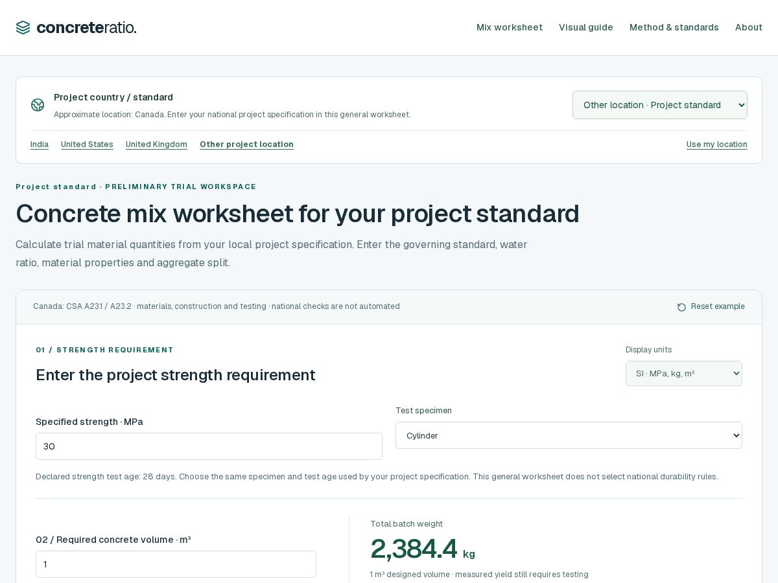The height and width of the screenshot is (583, 778).
Task: Click 'PRELIMINARY TRIAL WORKSPACE' label text
Action: point(180,187)
